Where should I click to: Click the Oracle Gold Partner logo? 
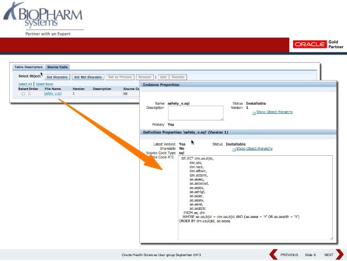click(318, 44)
